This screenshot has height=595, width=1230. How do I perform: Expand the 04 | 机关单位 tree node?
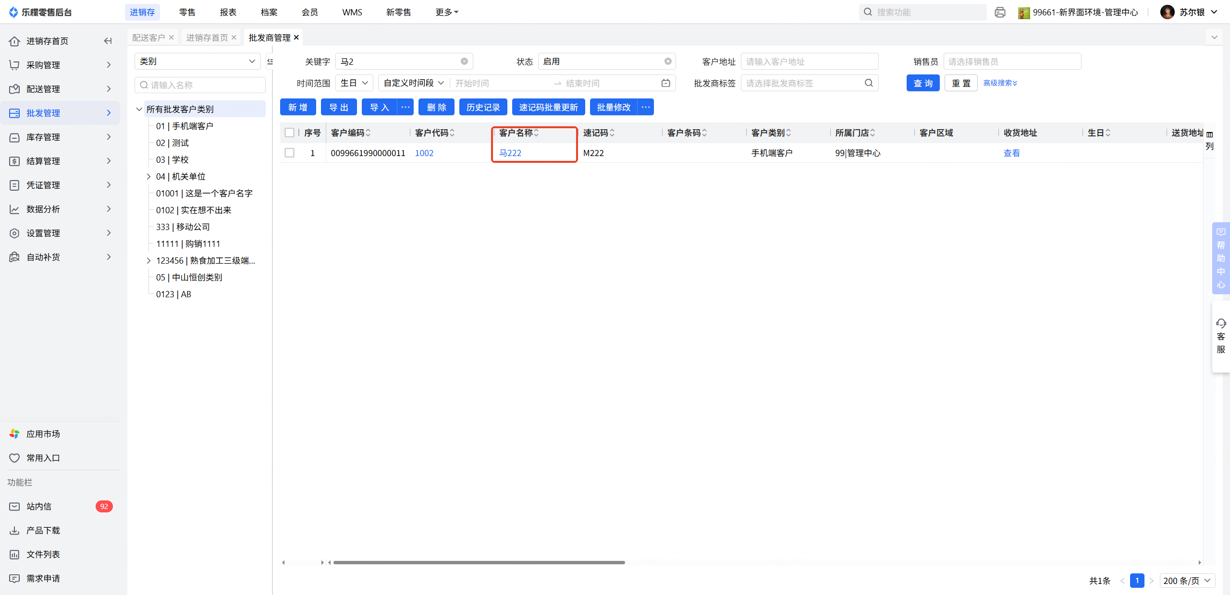148,177
